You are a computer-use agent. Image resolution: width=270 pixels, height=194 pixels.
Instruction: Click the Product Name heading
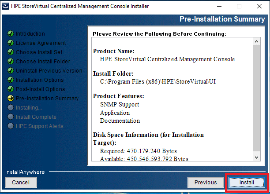[x=114, y=51]
